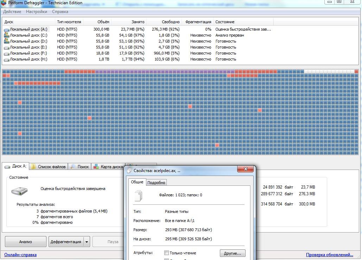Viewport: 362px width, 260px height.
Task: Toggle the Только чтение checkbox
Action: point(166,253)
